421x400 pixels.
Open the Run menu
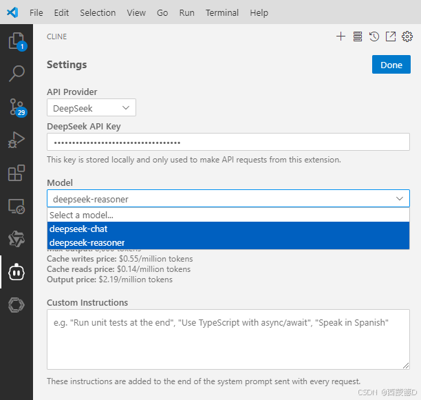187,12
